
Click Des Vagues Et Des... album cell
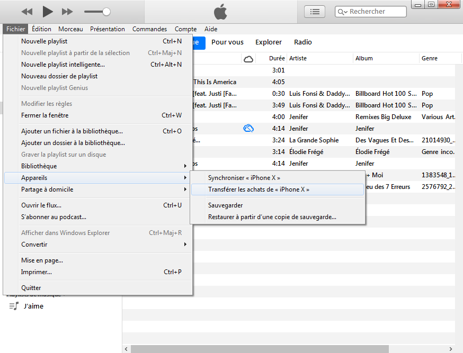[x=385, y=140]
